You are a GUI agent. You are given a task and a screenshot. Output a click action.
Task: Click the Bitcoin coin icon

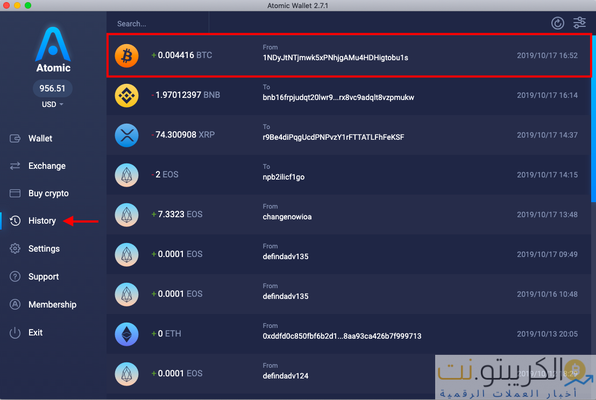(127, 55)
